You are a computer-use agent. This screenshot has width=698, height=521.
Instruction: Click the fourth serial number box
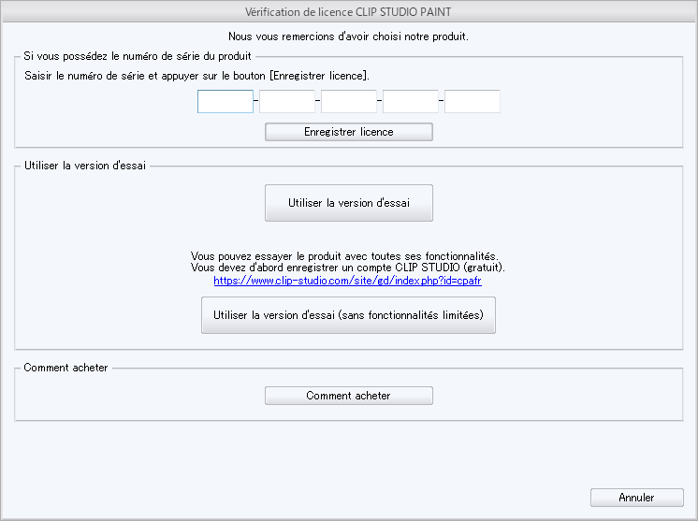click(411, 101)
